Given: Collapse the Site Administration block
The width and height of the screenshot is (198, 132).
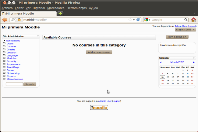Looking at the screenshot, I should pyautogui.click(x=38, y=36).
